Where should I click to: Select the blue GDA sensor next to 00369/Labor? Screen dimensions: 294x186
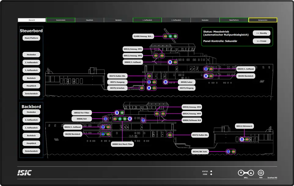coord(165,82)
